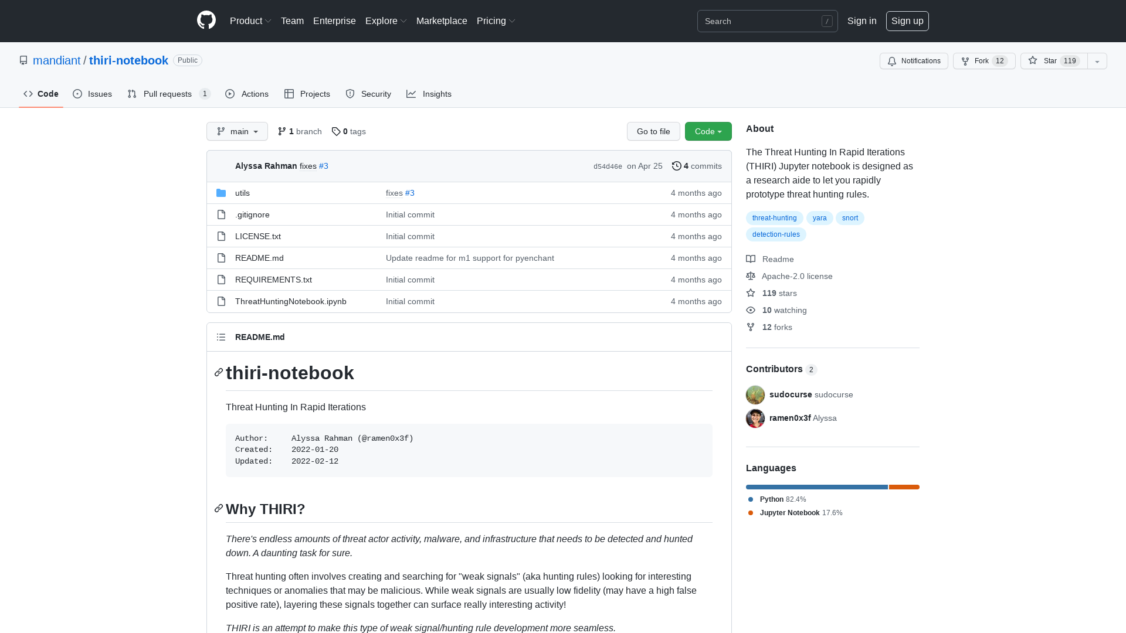Click sudocurse contributor avatar
Viewport: 1126px width, 633px height.
click(x=755, y=395)
